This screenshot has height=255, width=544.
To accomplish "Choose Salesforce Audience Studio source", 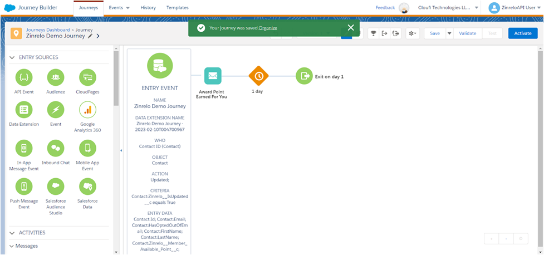I will click(56, 187).
